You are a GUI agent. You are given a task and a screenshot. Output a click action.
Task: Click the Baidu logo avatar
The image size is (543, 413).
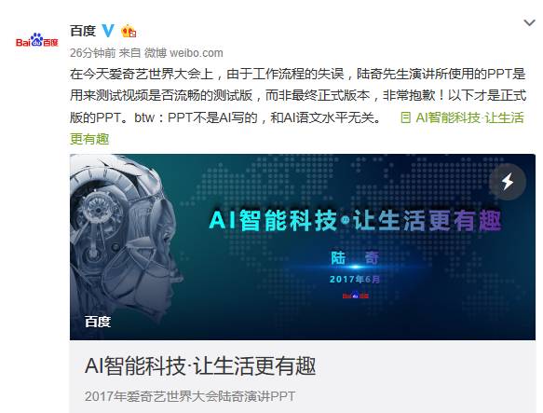coord(37,41)
